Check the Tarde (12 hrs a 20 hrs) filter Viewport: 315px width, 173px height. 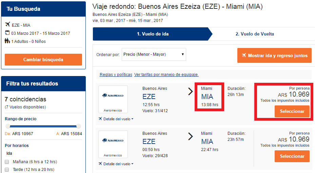click(7, 170)
